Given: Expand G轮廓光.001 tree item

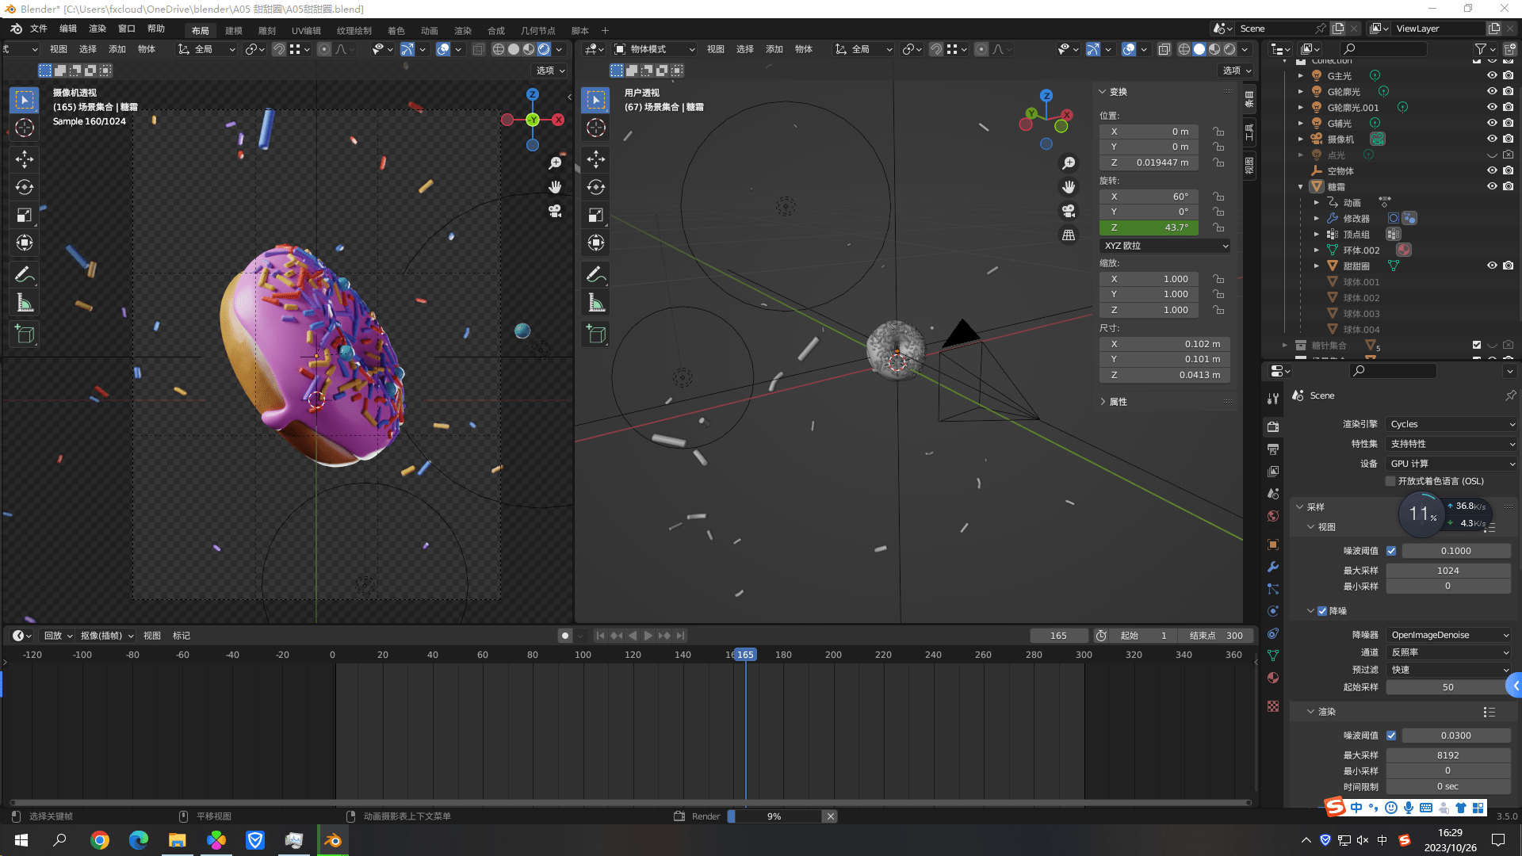Looking at the screenshot, I should click(1300, 108).
